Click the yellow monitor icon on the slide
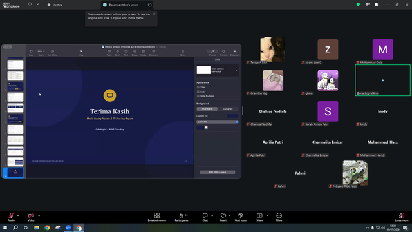 coord(109,95)
